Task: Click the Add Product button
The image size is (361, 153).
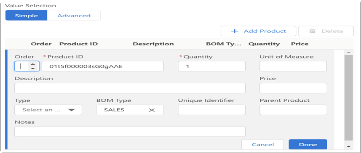Action: (x=258, y=31)
